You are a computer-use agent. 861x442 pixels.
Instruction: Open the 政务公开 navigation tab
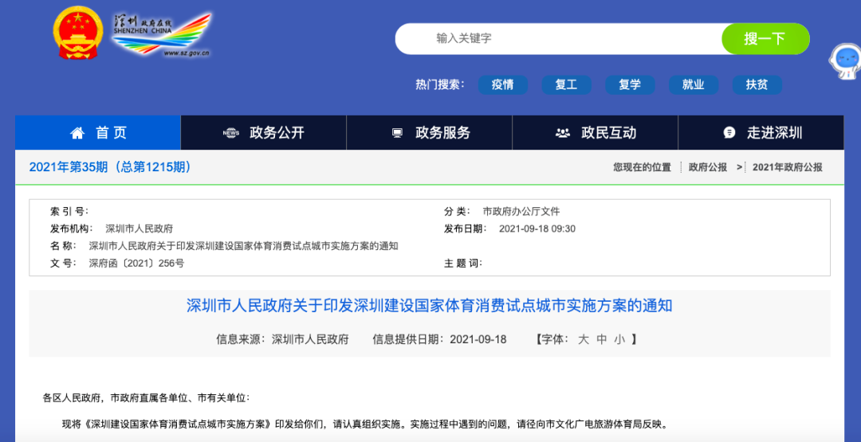coord(264,133)
